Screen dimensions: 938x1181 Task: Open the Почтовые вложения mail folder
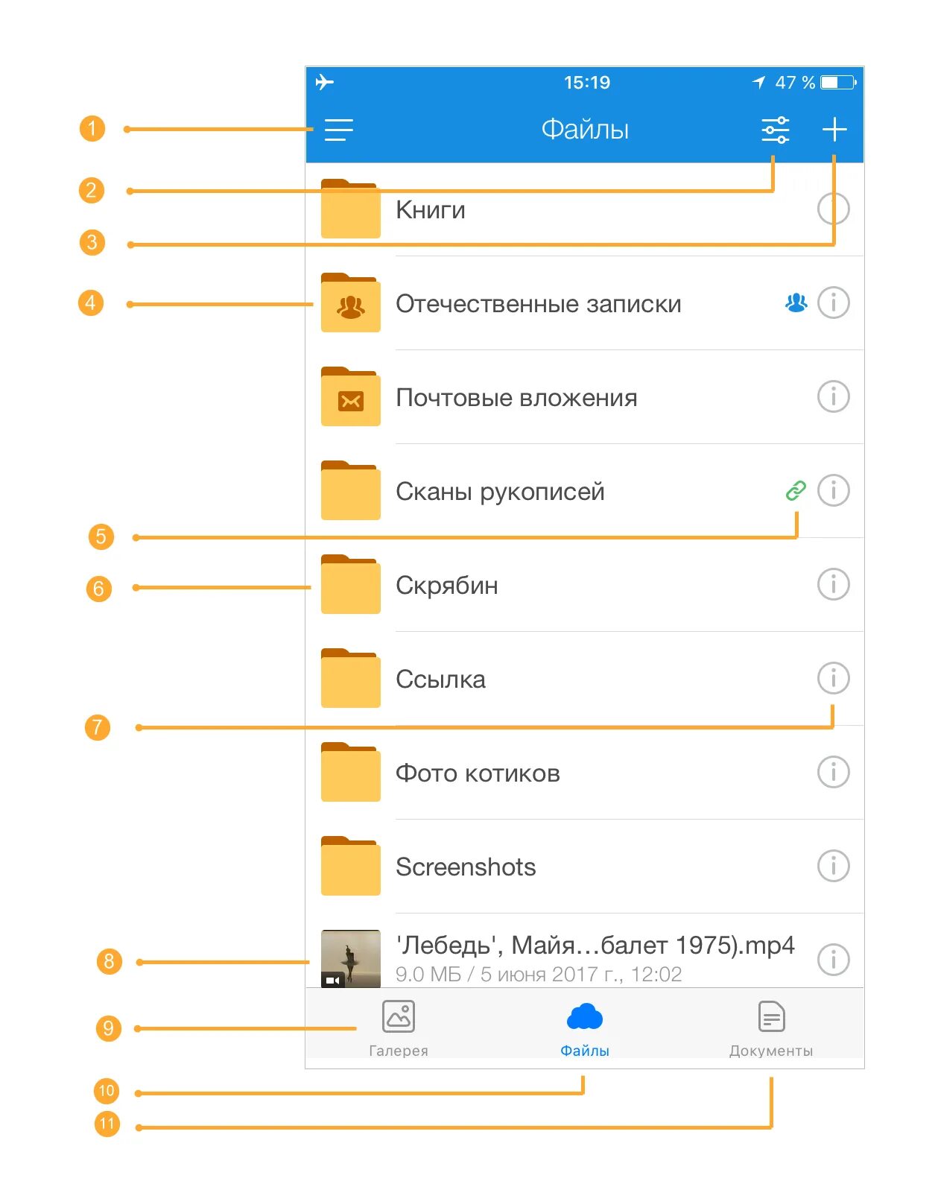coord(516,398)
